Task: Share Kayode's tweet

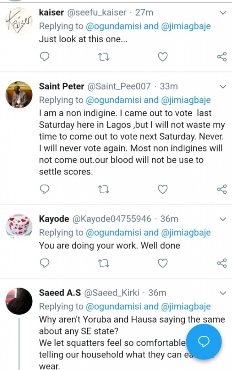Action: tap(222, 263)
